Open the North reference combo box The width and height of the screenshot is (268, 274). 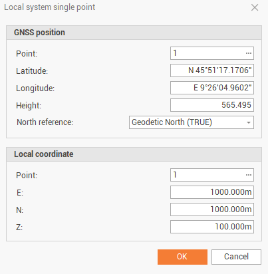(192, 122)
